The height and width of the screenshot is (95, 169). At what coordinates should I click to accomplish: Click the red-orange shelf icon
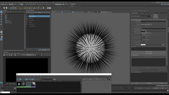[22, 8]
